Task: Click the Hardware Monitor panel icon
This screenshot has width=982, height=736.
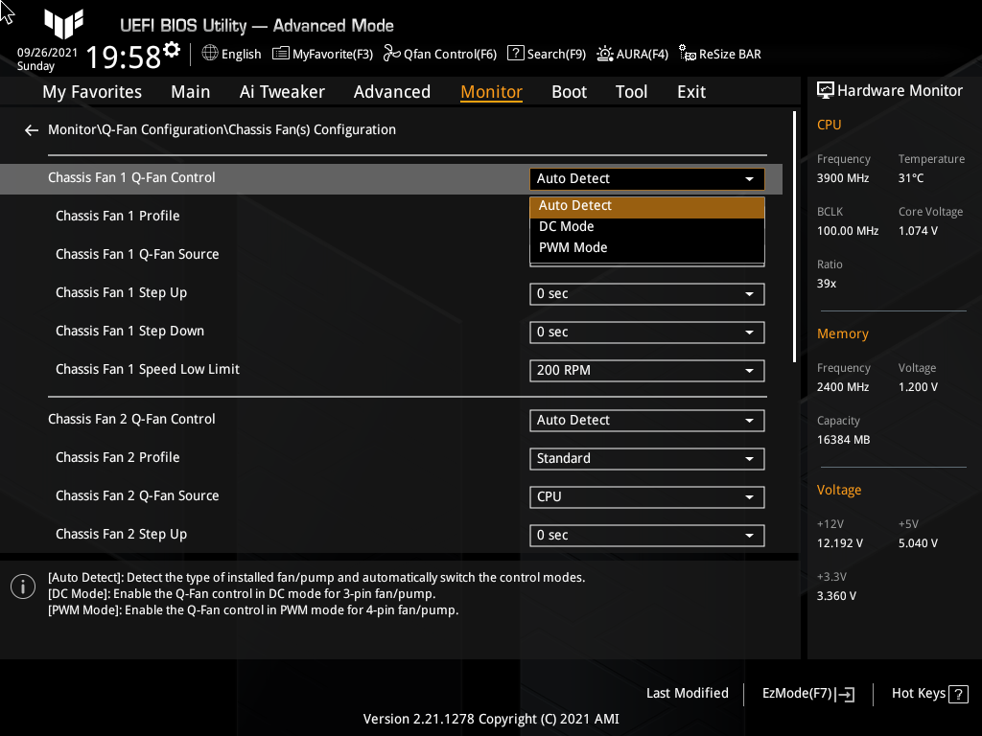Action: point(825,90)
